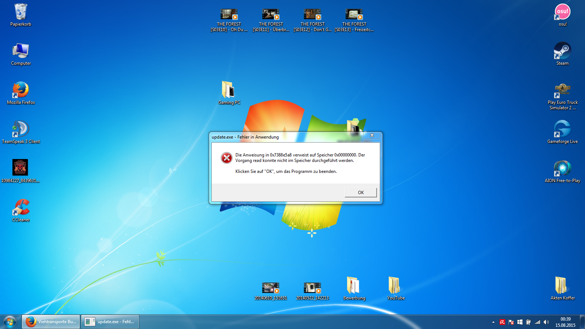This screenshot has width=585, height=329.
Task: Select the Gameforge Live shortcut
Action: [x=562, y=132]
